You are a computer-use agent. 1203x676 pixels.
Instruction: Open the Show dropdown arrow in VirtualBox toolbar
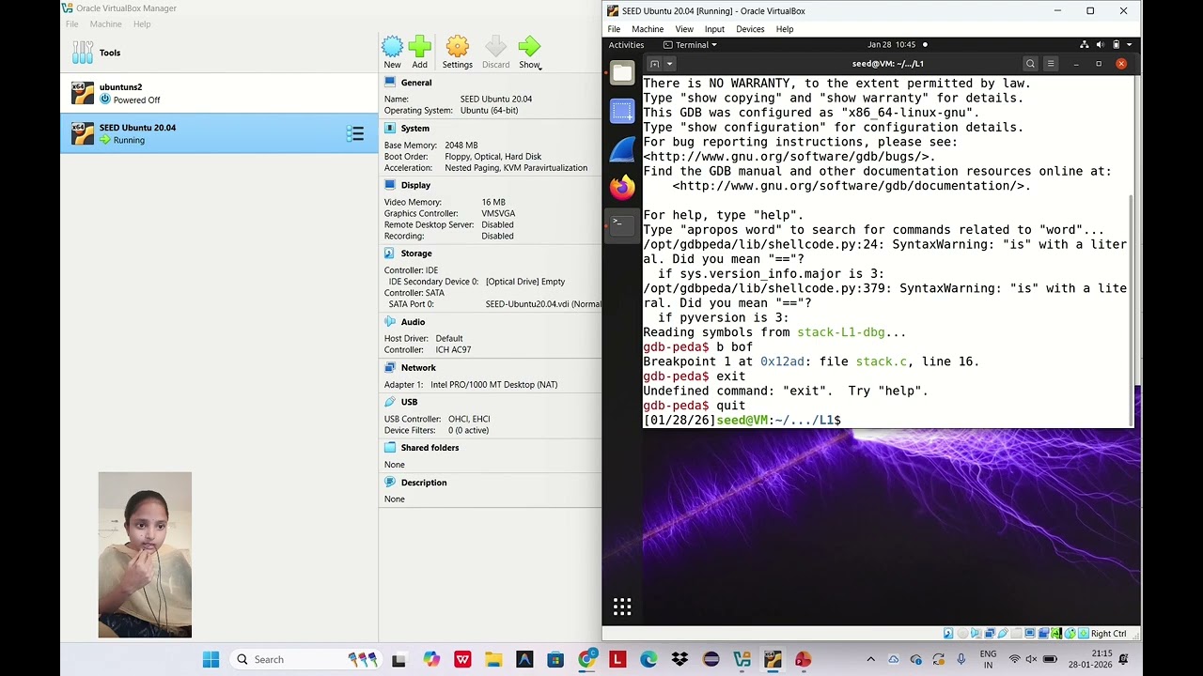tap(540, 67)
